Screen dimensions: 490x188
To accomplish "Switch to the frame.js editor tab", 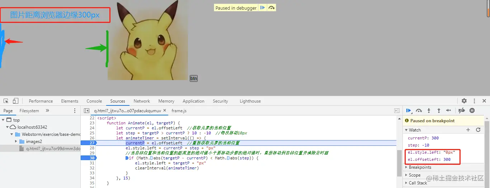I will tap(179, 111).
